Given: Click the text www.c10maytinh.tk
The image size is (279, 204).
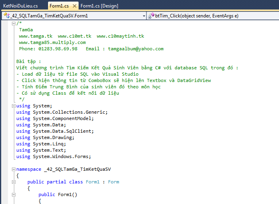Looking at the screenshot, I should pos(120,36).
